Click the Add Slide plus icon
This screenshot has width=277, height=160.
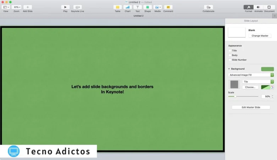point(28,7)
